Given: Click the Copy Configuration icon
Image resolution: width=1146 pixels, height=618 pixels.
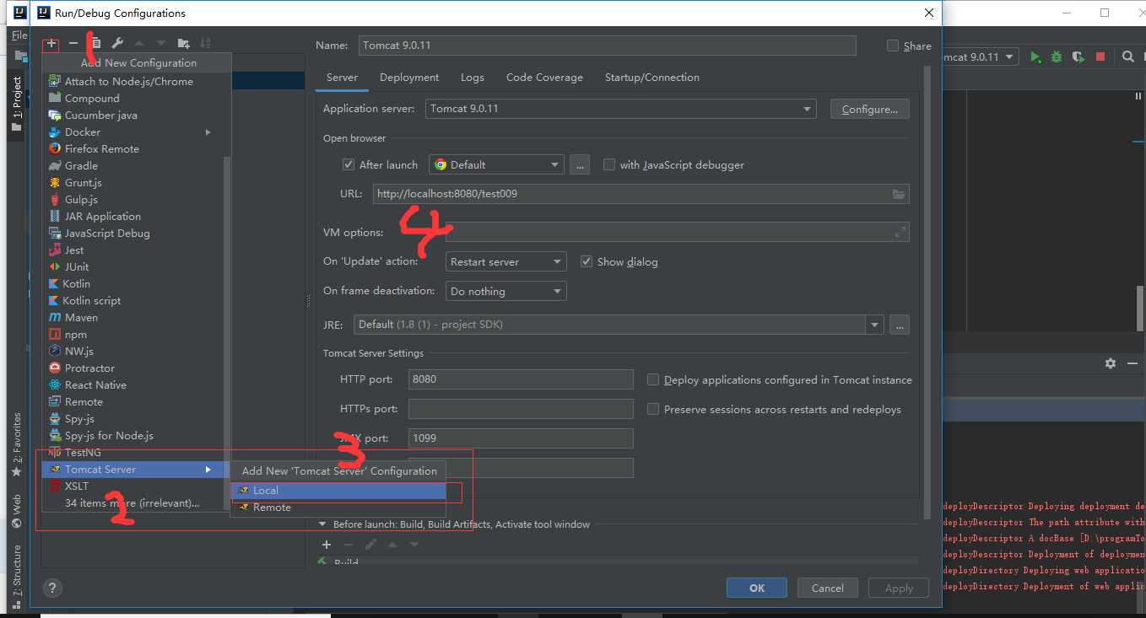Looking at the screenshot, I should pyautogui.click(x=95, y=43).
